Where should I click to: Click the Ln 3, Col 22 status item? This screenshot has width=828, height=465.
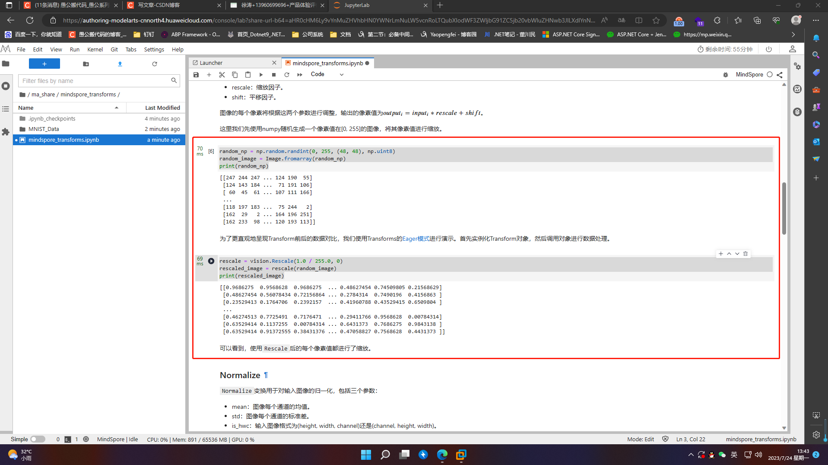[x=691, y=439]
